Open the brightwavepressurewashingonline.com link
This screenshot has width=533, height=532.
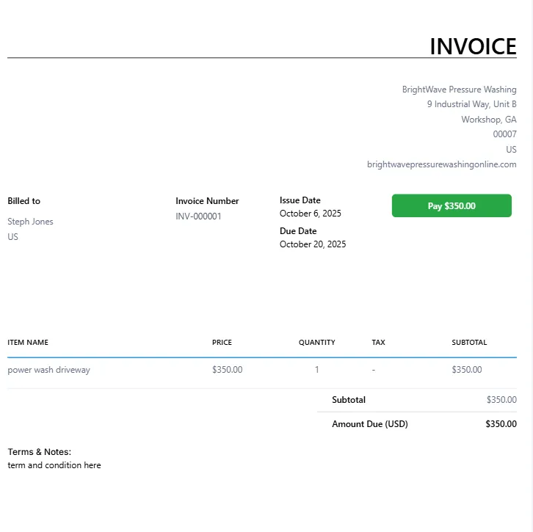point(441,164)
